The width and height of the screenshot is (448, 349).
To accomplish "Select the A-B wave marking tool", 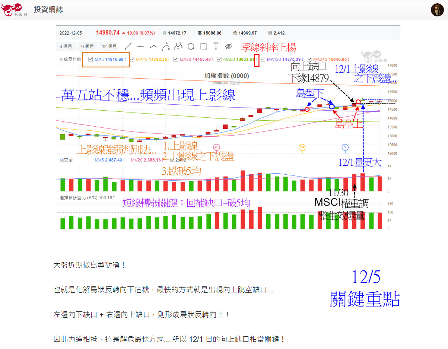I will point(165,46).
